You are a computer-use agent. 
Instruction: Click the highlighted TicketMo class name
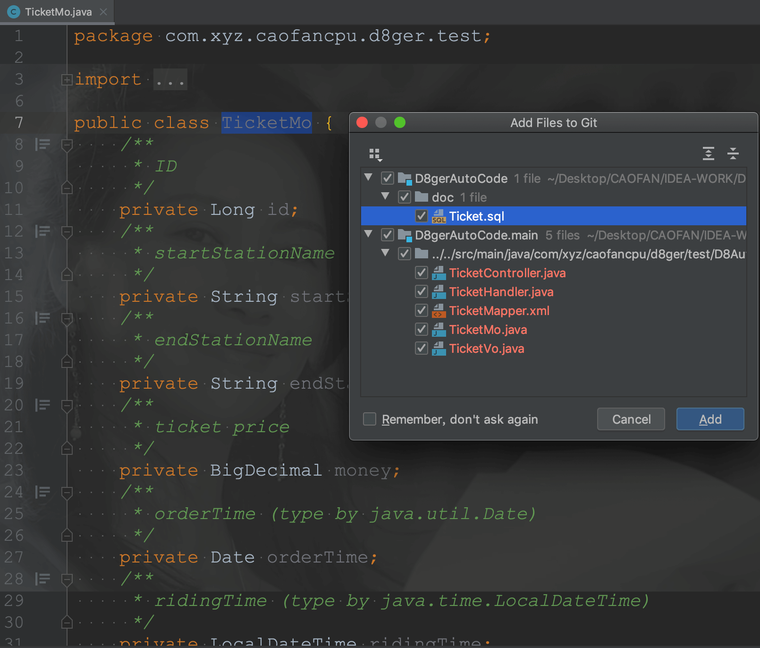(x=267, y=123)
